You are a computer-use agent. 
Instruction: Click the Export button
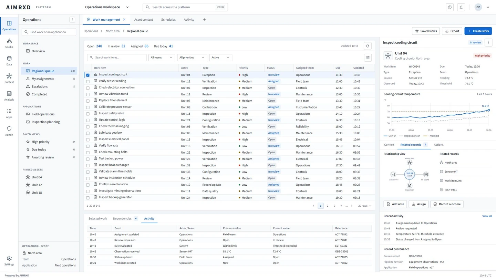452,31
